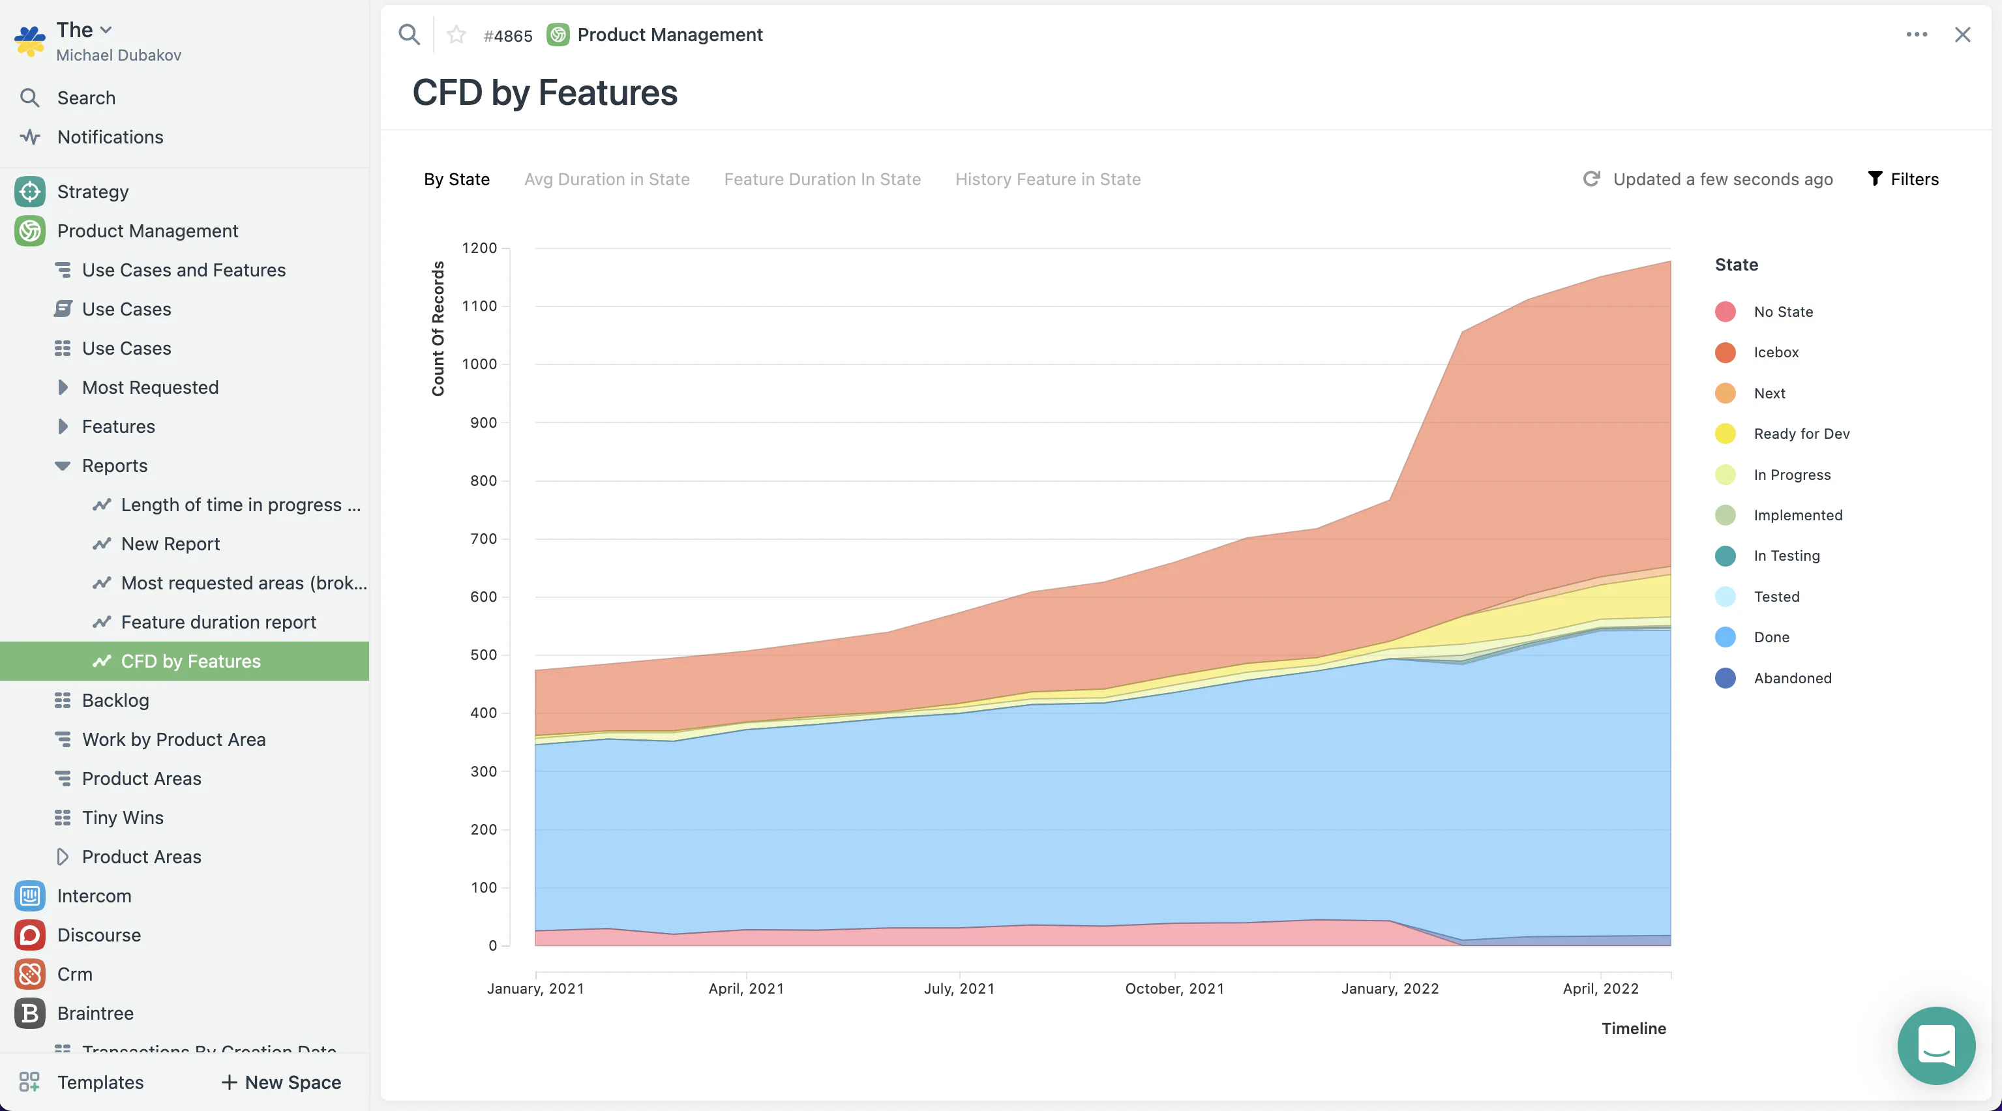The height and width of the screenshot is (1111, 2002).
Task: Click the refresh icon next to Updated
Action: (1591, 179)
